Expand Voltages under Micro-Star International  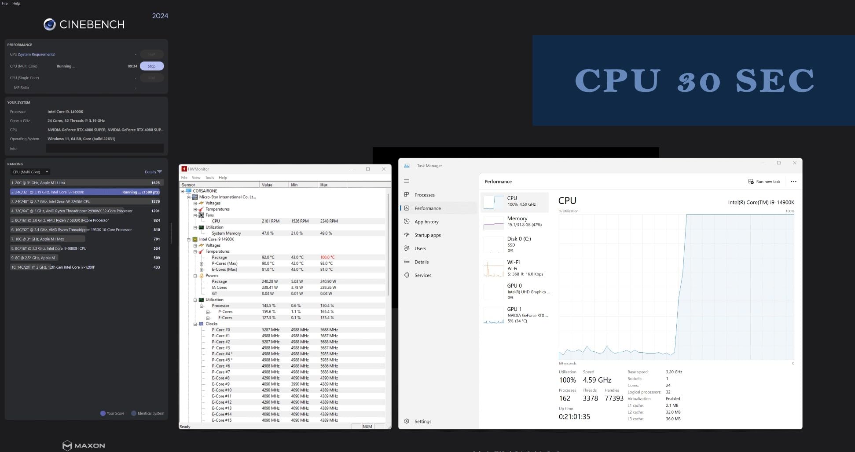coord(195,203)
